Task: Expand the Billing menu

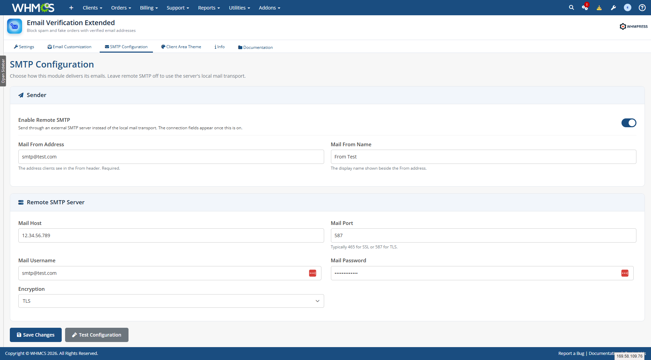Action: click(x=149, y=7)
